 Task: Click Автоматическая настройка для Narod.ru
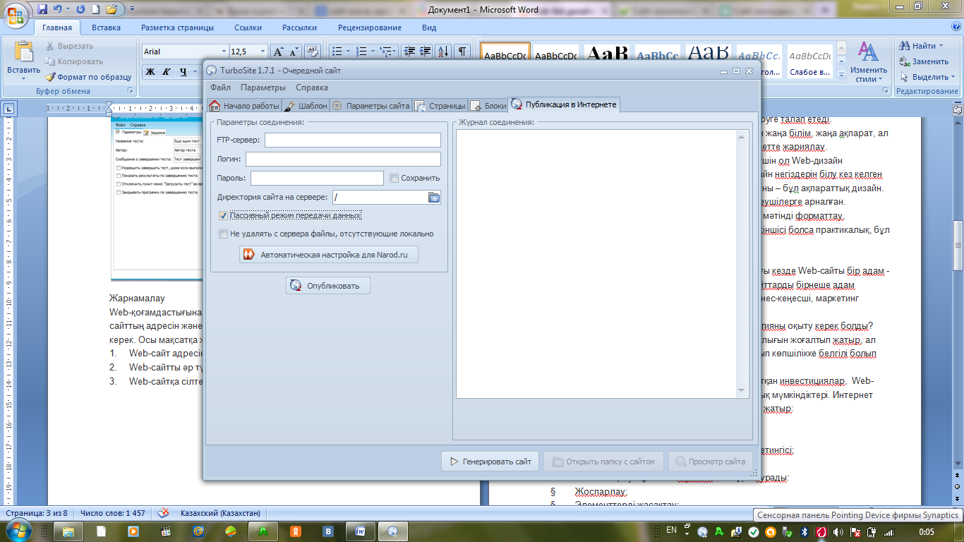(x=329, y=255)
